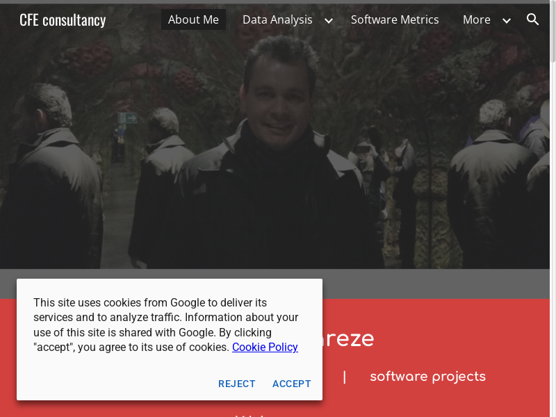The width and height of the screenshot is (556, 417).
Task: Click the CFE consultancy site title
Action: pyautogui.click(x=63, y=19)
